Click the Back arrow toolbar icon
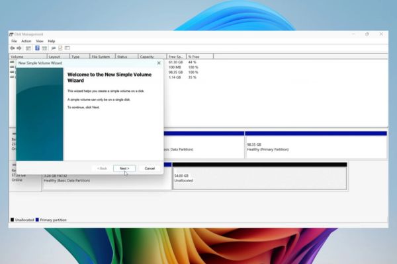The image size is (397, 264). point(12,48)
